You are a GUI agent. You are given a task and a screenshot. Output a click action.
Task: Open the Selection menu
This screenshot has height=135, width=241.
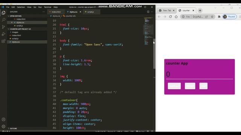tap(21, 7)
